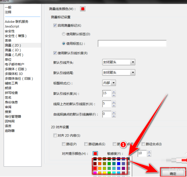Decrease 线段上方的默认引线延长(X) value

click(114, 106)
